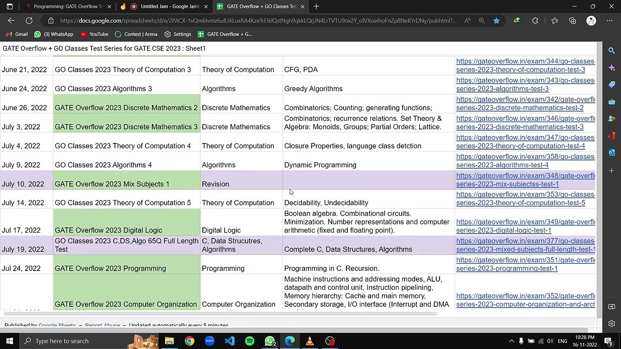Open the browser Extensions puzzle icon
Image resolution: width=621 pixels, height=349 pixels.
[x=535, y=21]
